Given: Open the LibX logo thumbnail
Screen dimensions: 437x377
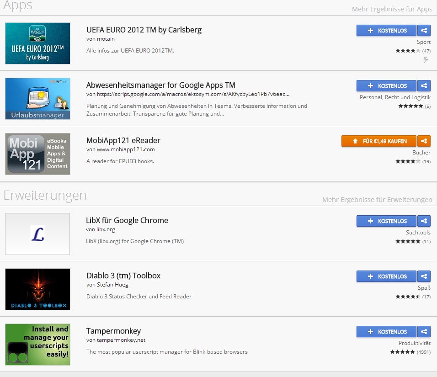Looking at the screenshot, I should click(x=37, y=234).
